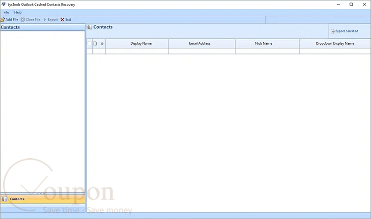Click the Add File toolbar button
Viewport: 371px width, 219px height.
click(x=9, y=20)
